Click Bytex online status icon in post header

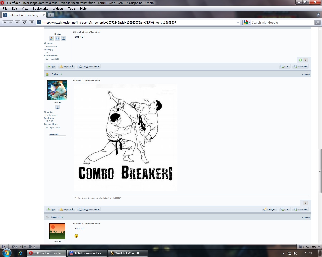(x=47, y=74)
